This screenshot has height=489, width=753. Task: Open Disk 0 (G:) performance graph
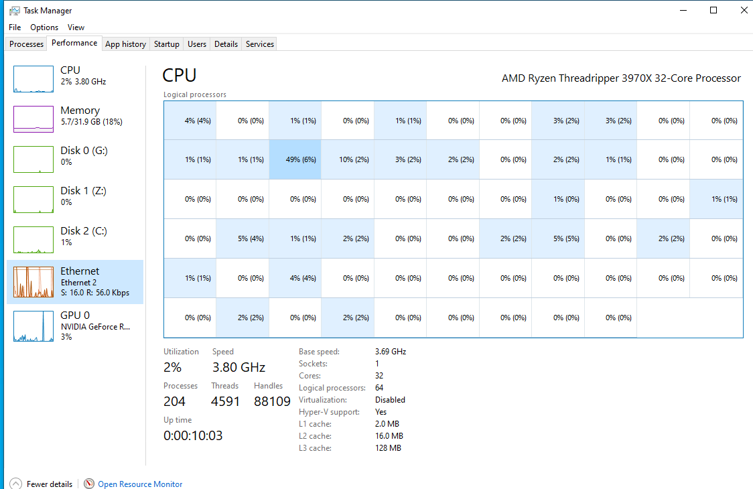pos(33,159)
